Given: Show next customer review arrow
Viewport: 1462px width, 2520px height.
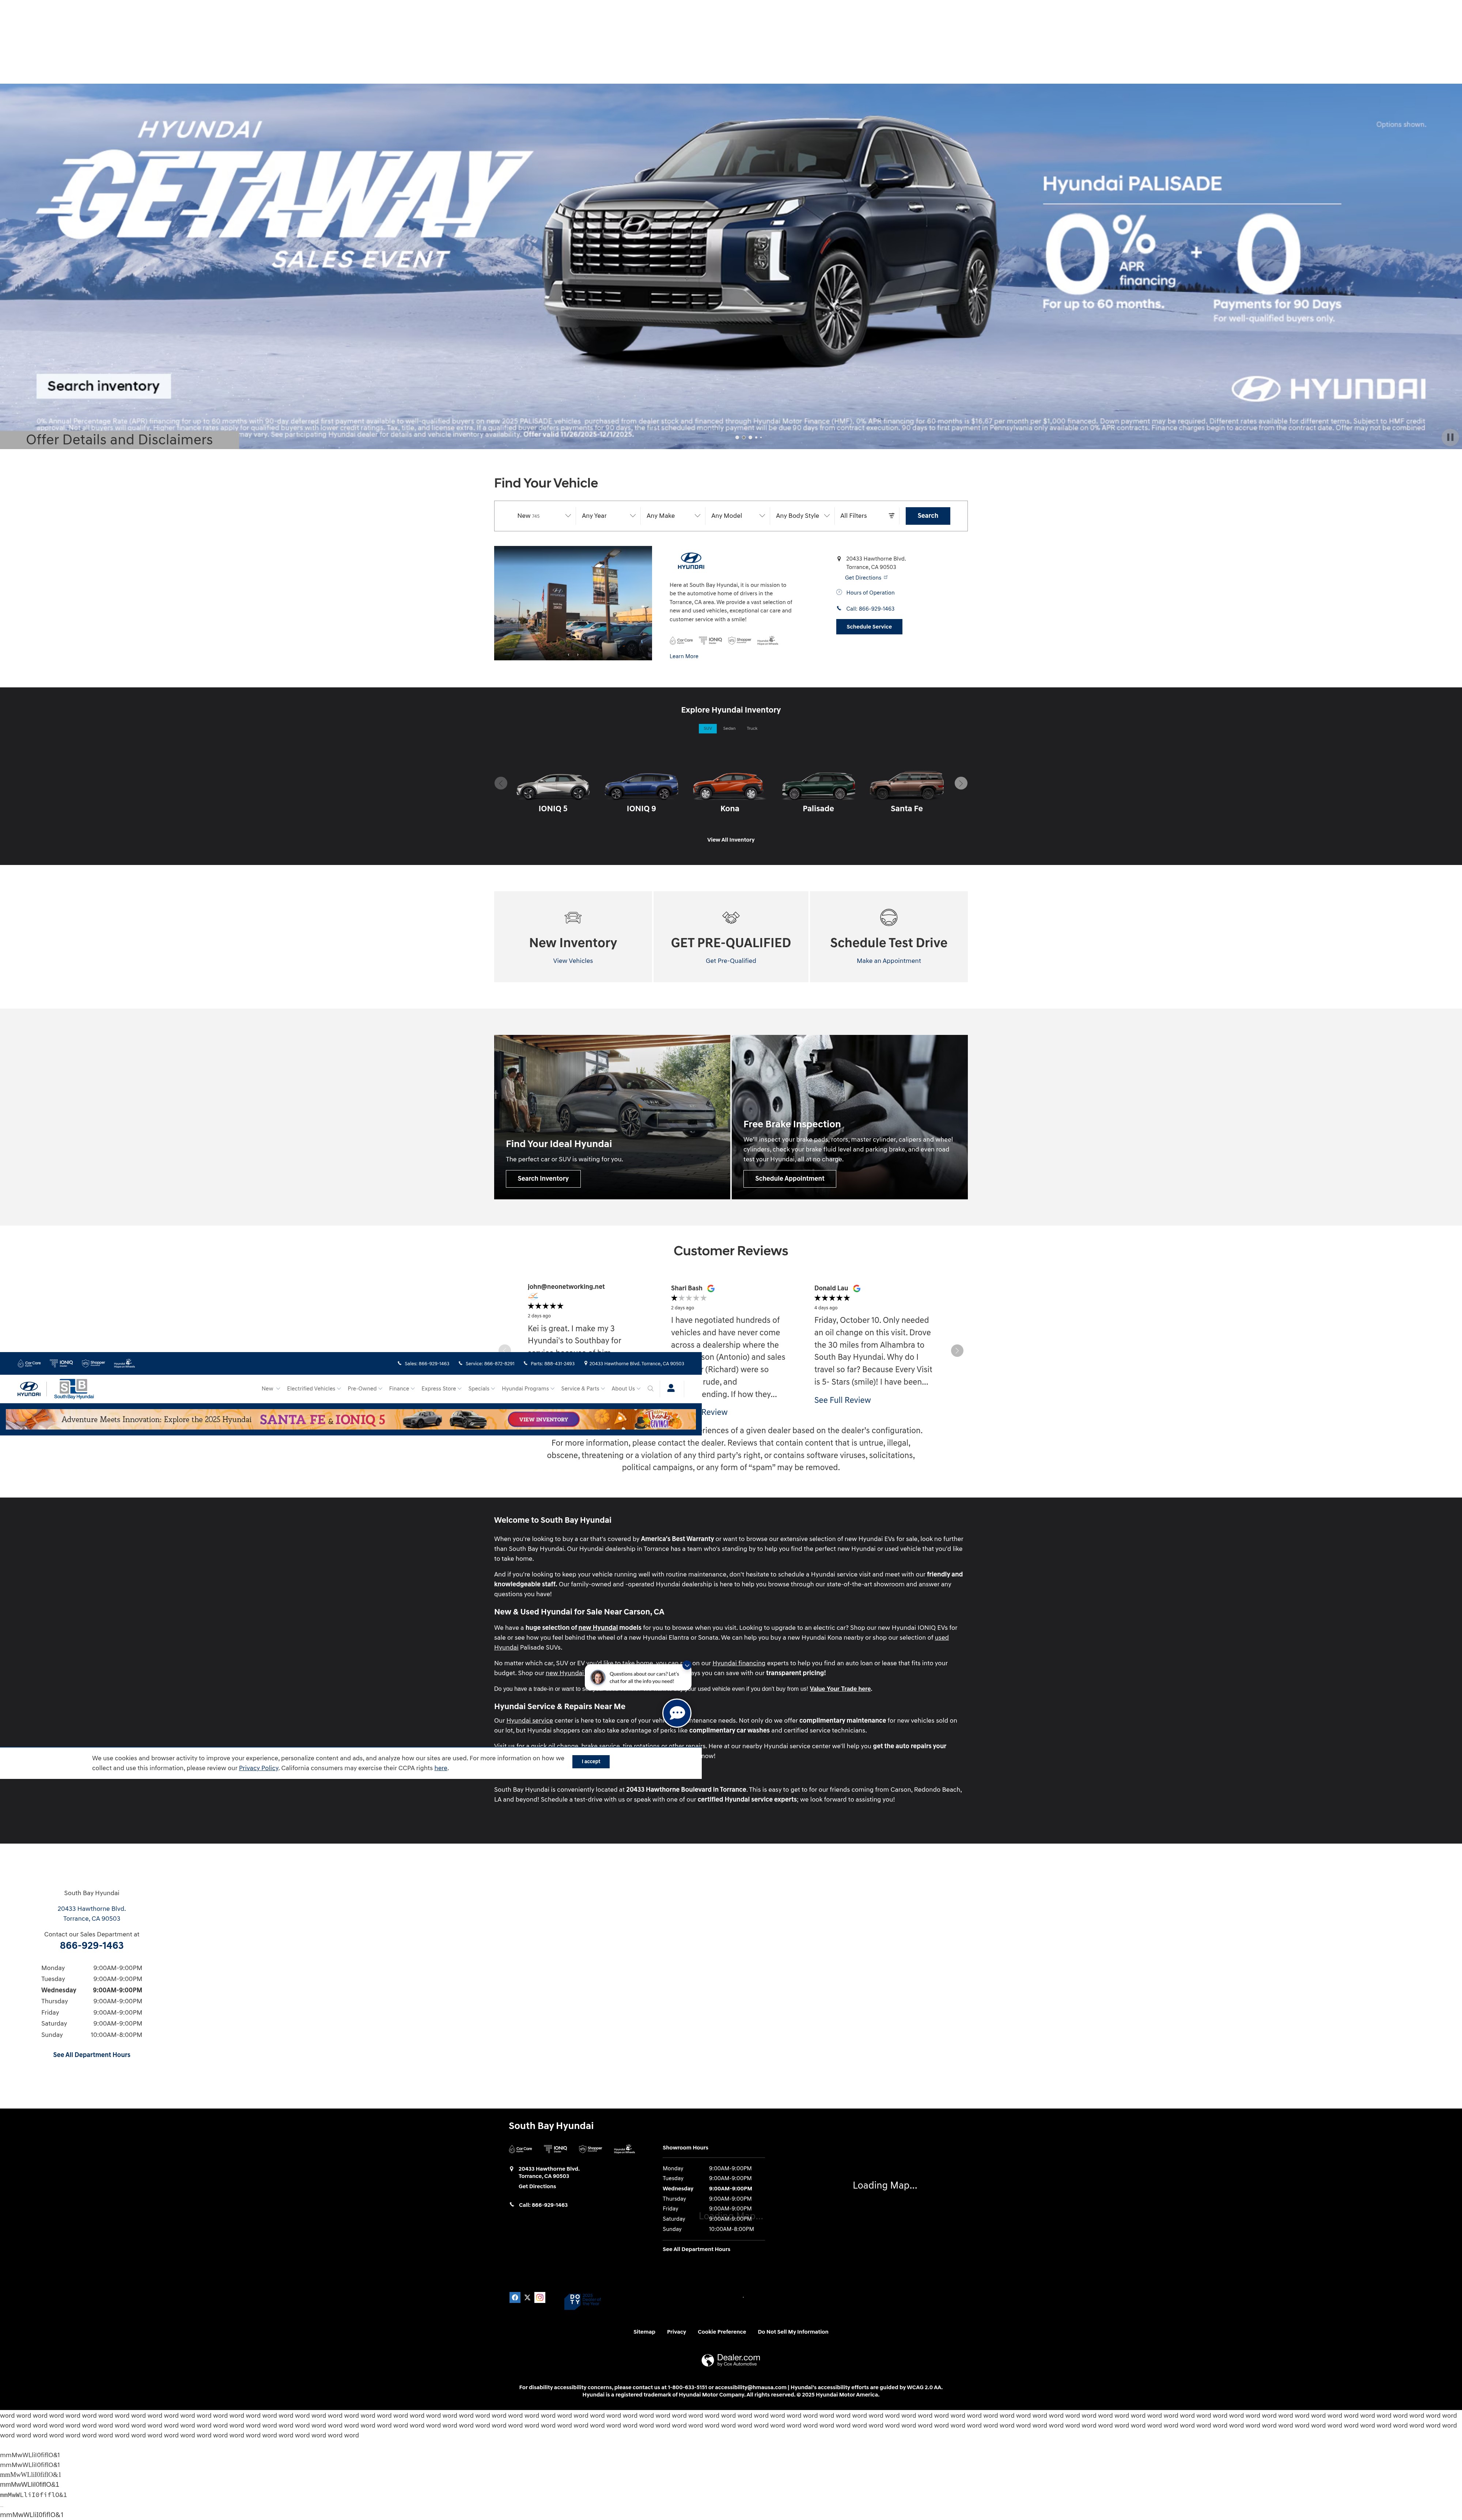Looking at the screenshot, I should point(957,1350).
